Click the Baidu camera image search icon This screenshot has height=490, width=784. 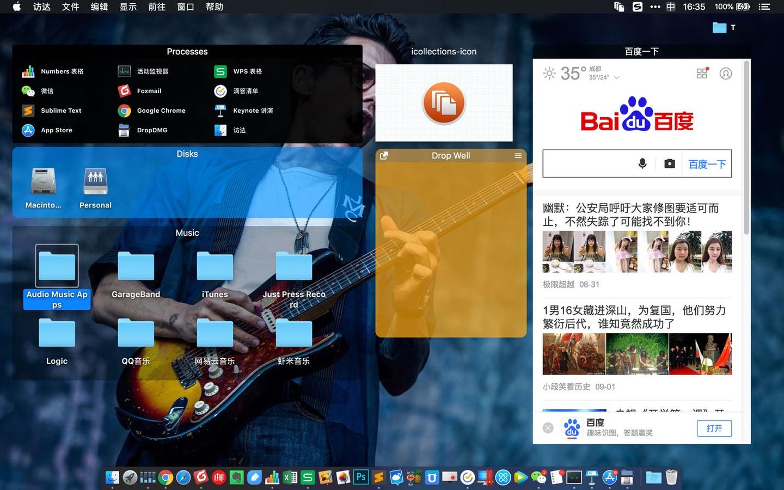pos(670,164)
